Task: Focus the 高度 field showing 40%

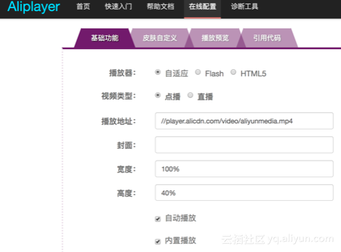Action: click(x=244, y=192)
